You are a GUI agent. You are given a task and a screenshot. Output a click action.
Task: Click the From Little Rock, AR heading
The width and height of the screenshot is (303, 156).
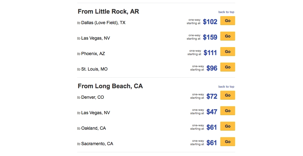(x=108, y=11)
